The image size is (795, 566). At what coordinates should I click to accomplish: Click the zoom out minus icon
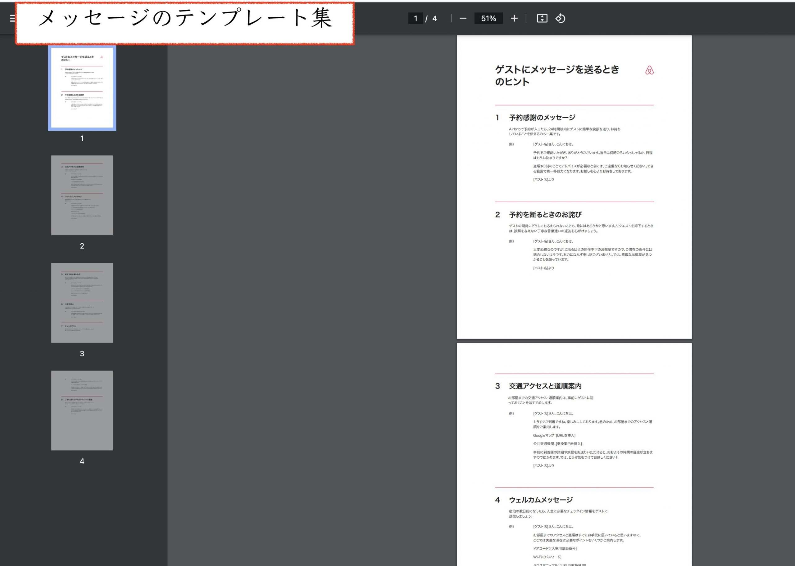tap(463, 19)
